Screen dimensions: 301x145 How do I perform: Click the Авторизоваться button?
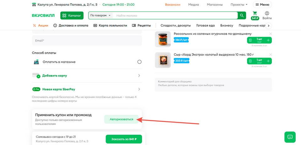(x=121, y=119)
